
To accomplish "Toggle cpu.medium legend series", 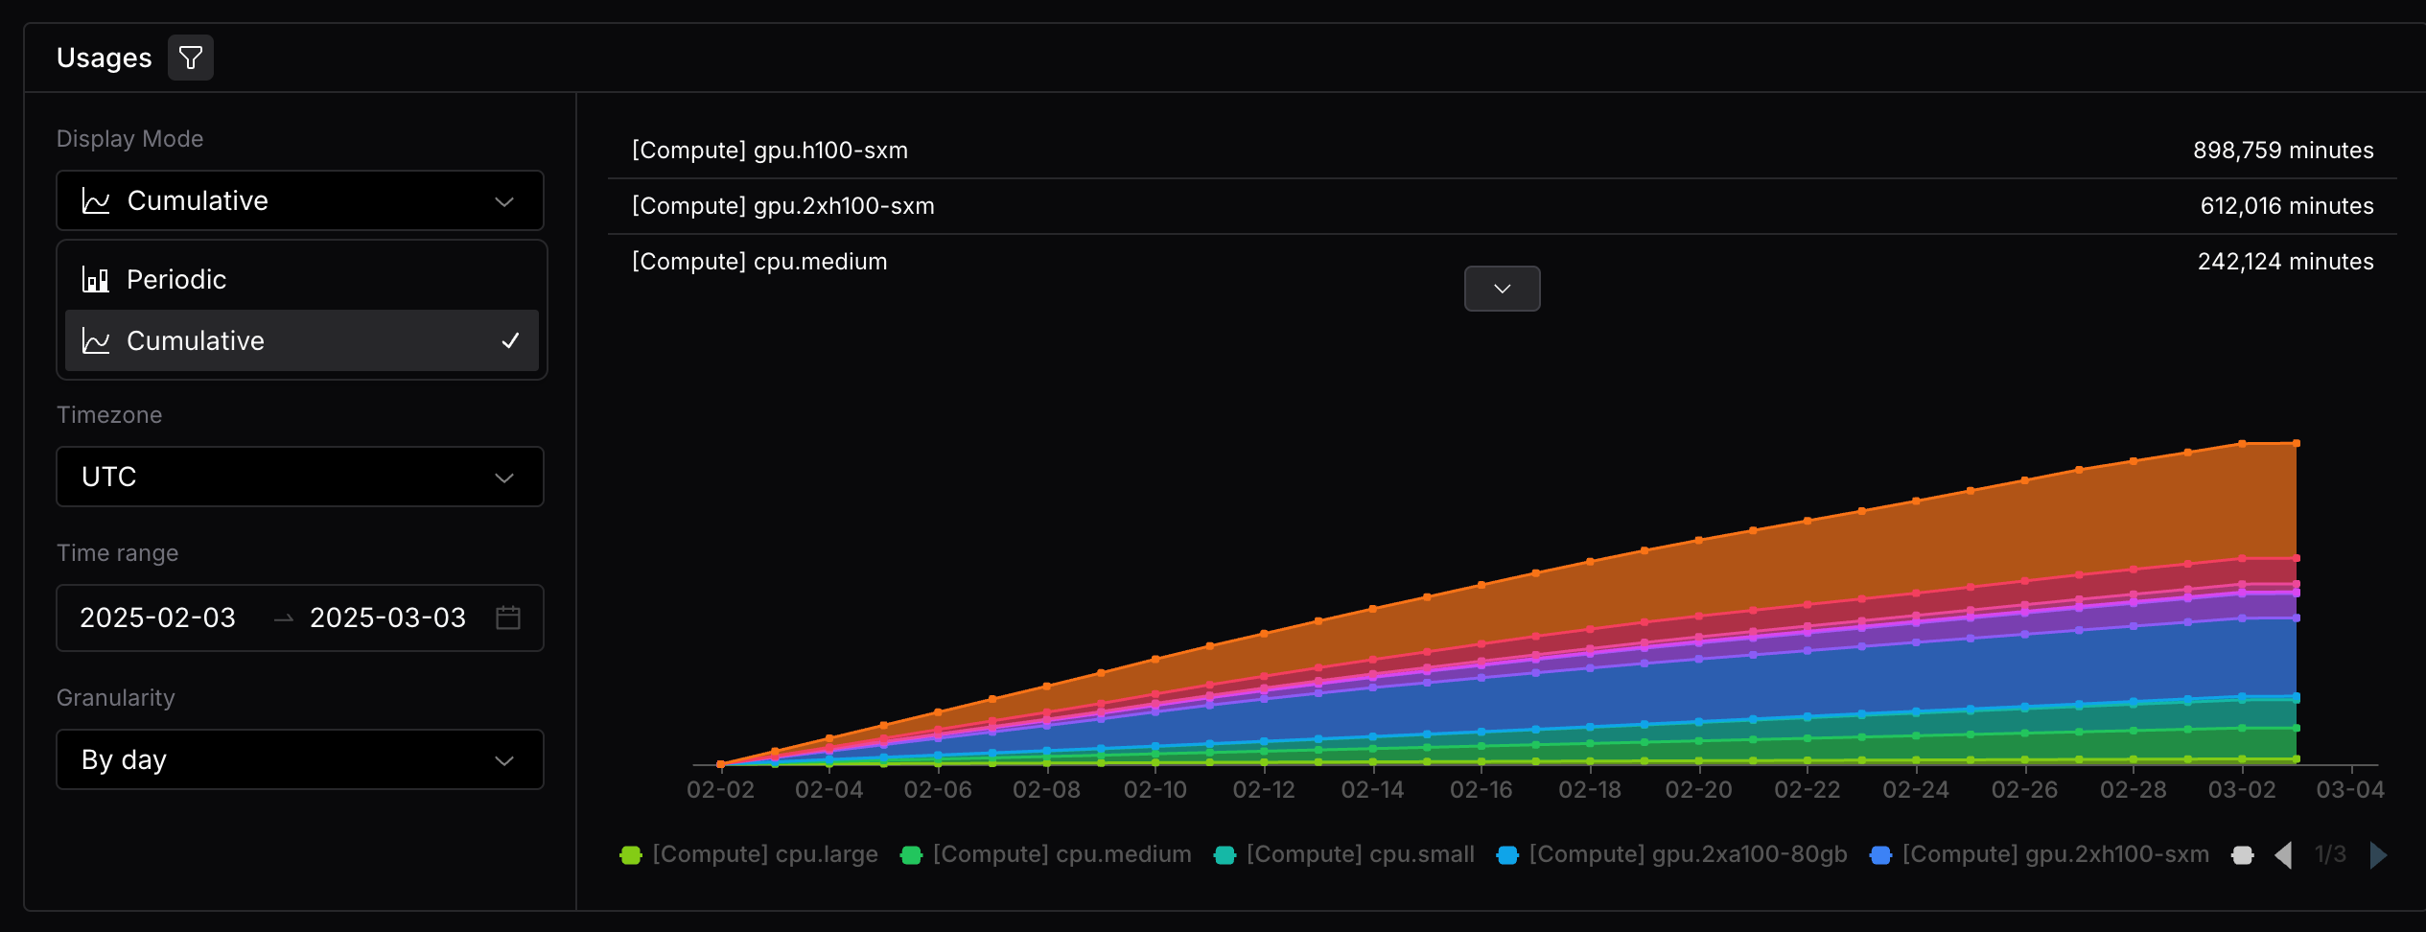I will tap(1046, 854).
